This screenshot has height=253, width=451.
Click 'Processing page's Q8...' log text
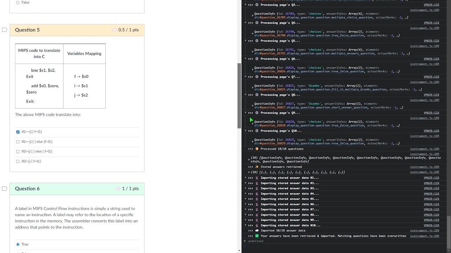pos(280,95)
